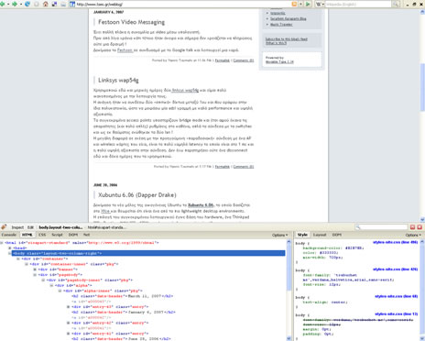Click the toolbar icon after Home
Screen dimensions: 425x341
click(x=54, y=4)
